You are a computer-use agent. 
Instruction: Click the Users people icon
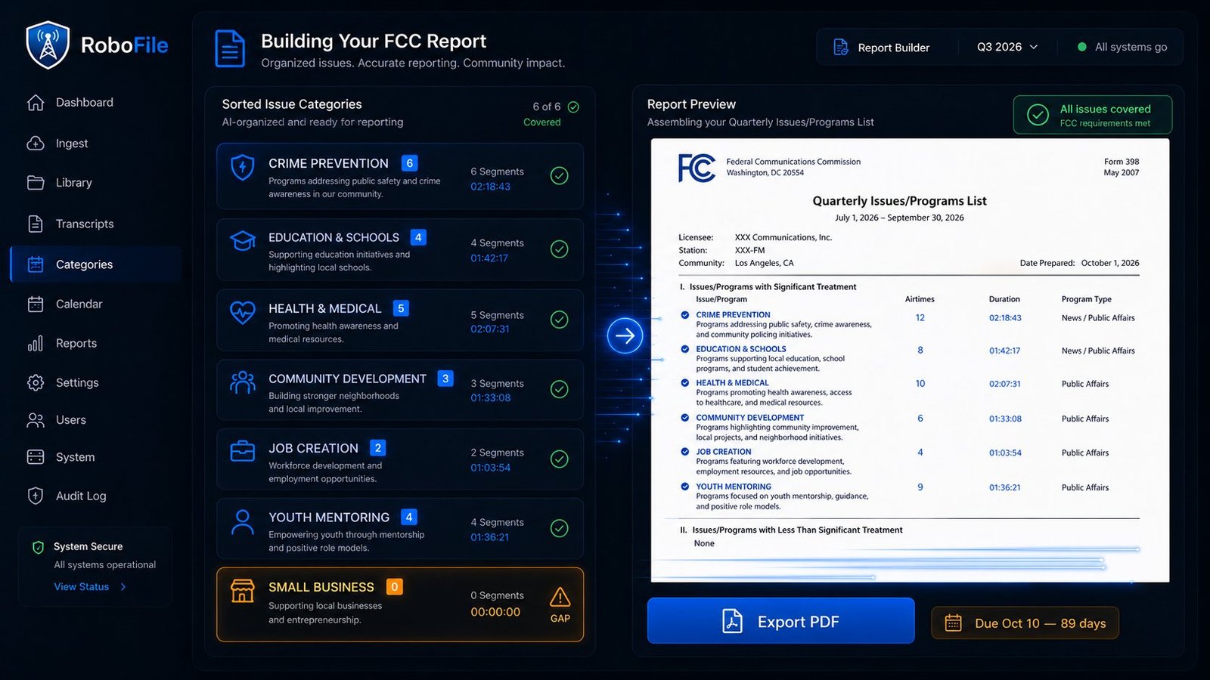pos(36,420)
